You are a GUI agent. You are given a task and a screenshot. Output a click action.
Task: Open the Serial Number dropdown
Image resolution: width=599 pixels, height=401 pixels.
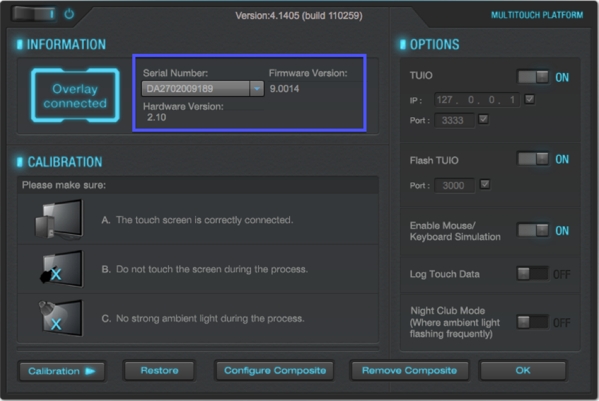tap(256, 89)
